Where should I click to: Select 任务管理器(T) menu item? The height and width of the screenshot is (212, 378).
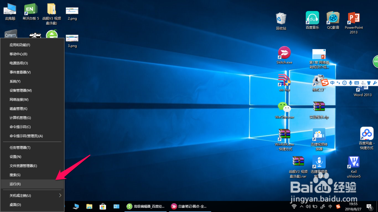click(32, 147)
